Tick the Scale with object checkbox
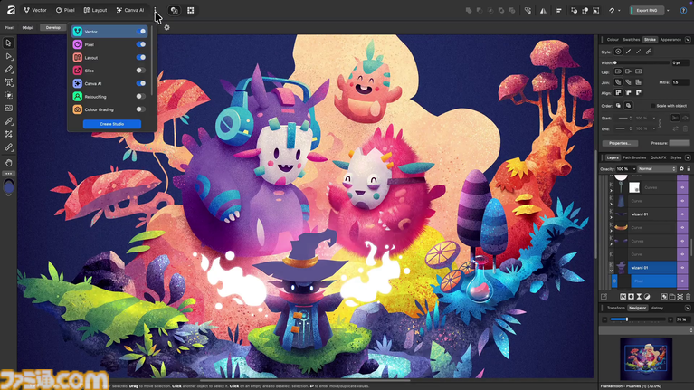The image size is (694, 390). pyautogui.click(x=654, y=106)
